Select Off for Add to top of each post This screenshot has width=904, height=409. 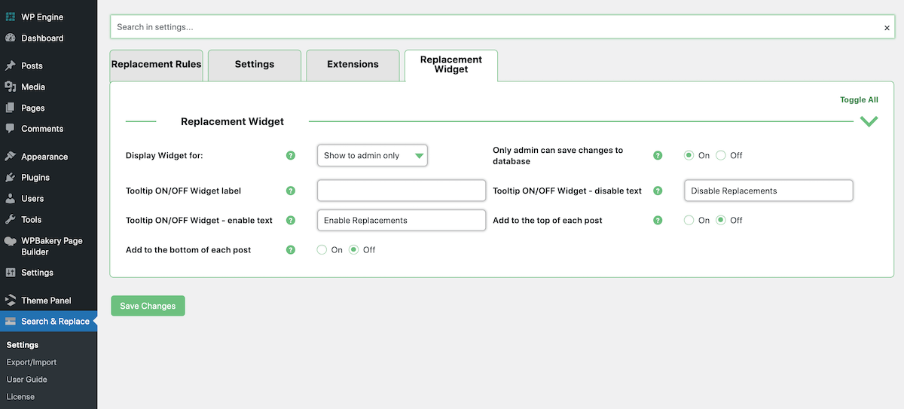coord(721,220)
